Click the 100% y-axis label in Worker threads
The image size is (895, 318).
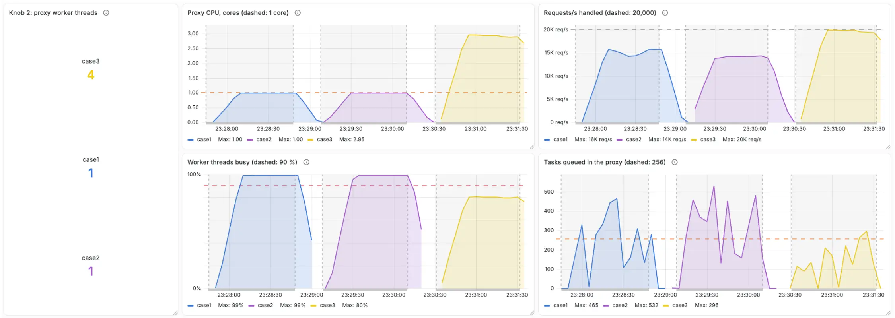tap(194, 175)
